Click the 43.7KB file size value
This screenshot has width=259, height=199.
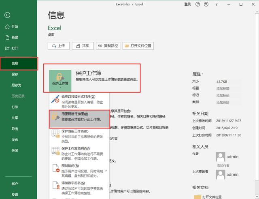pos(222,82)
